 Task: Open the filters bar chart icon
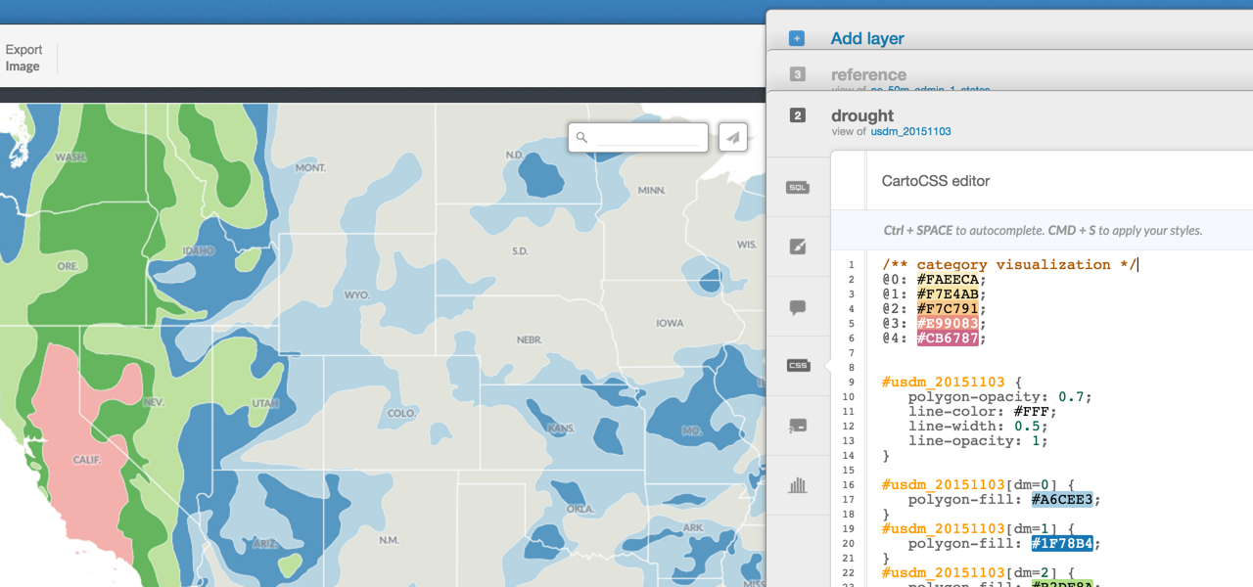coord(798,485)
